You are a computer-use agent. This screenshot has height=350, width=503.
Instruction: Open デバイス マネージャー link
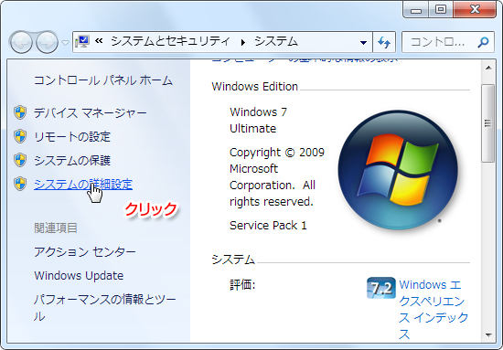coord(91,112)
